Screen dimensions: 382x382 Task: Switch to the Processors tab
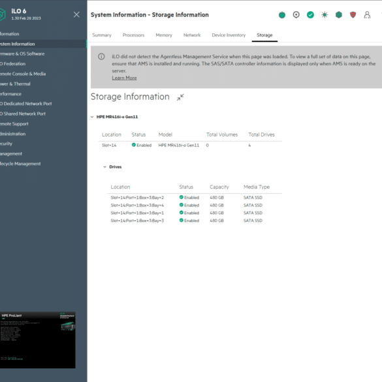coord(133,35)
